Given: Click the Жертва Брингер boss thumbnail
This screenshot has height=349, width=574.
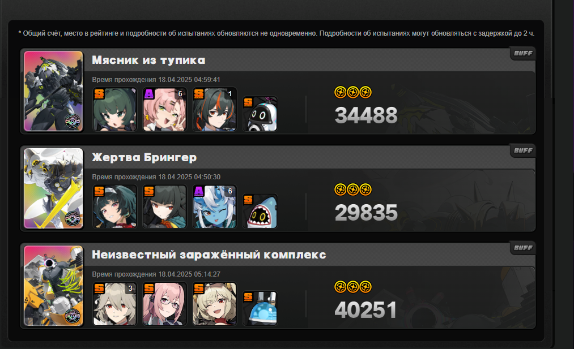Looking at the screenshot, I should coord(53,188).
